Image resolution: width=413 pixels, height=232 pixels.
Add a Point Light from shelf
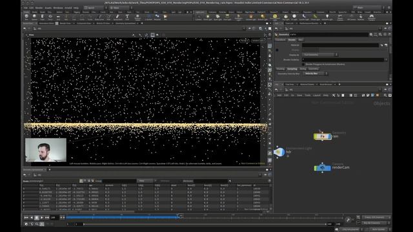coord(208,17)
